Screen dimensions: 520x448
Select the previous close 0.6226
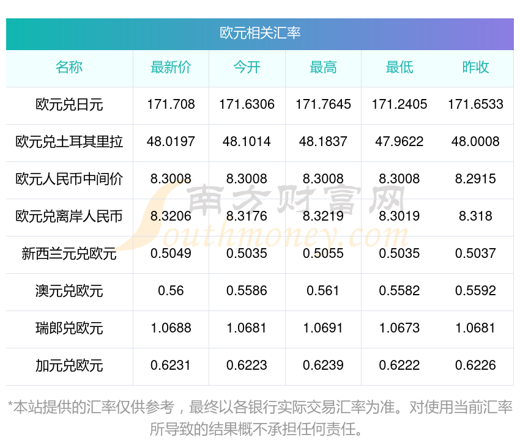point(475,365)
